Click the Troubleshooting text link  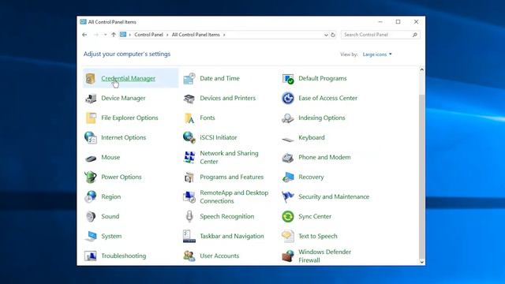[123, 256]
